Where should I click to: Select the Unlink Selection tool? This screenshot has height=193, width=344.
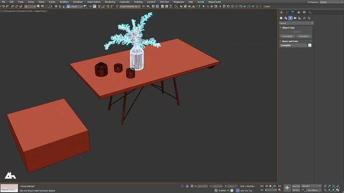(17, 6)
